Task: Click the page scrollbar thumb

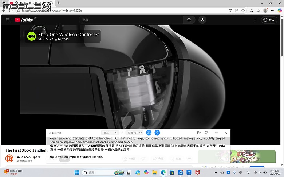Action: pos(282,37)
